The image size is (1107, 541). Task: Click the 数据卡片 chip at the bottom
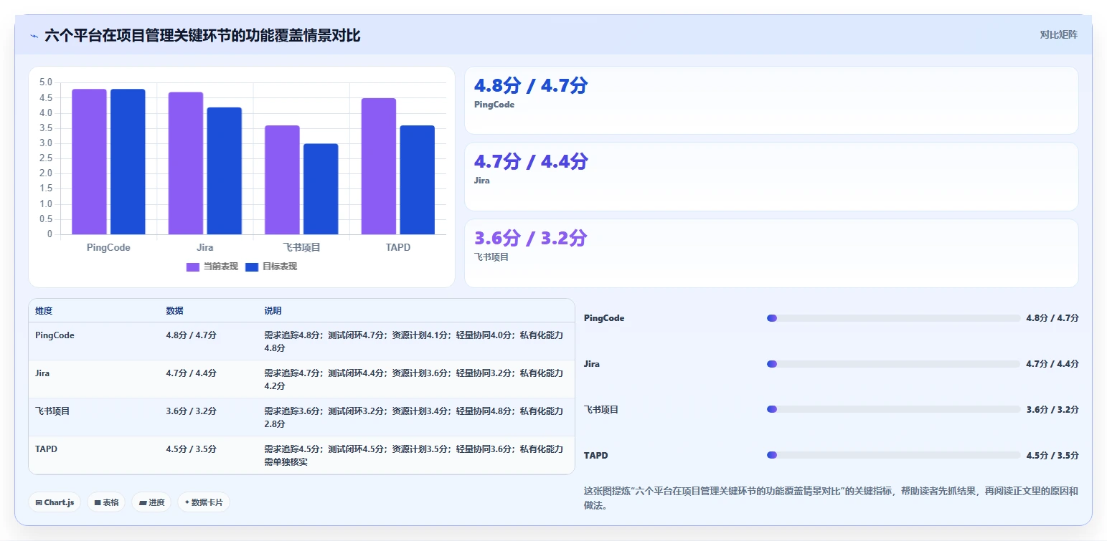click(x=204, y=502)
